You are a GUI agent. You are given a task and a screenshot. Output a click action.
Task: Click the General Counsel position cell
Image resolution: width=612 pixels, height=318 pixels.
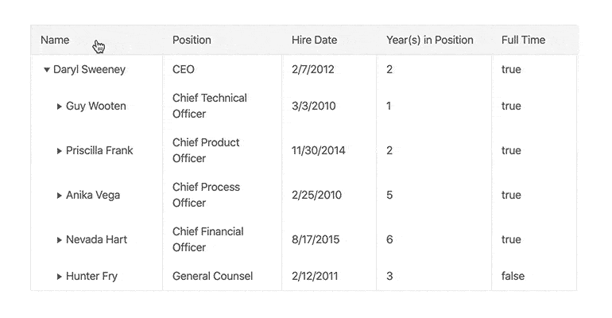pos(222,276)
